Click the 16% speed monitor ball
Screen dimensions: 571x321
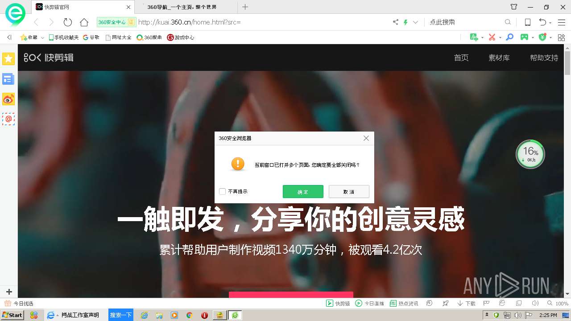(x=530, y=154)
